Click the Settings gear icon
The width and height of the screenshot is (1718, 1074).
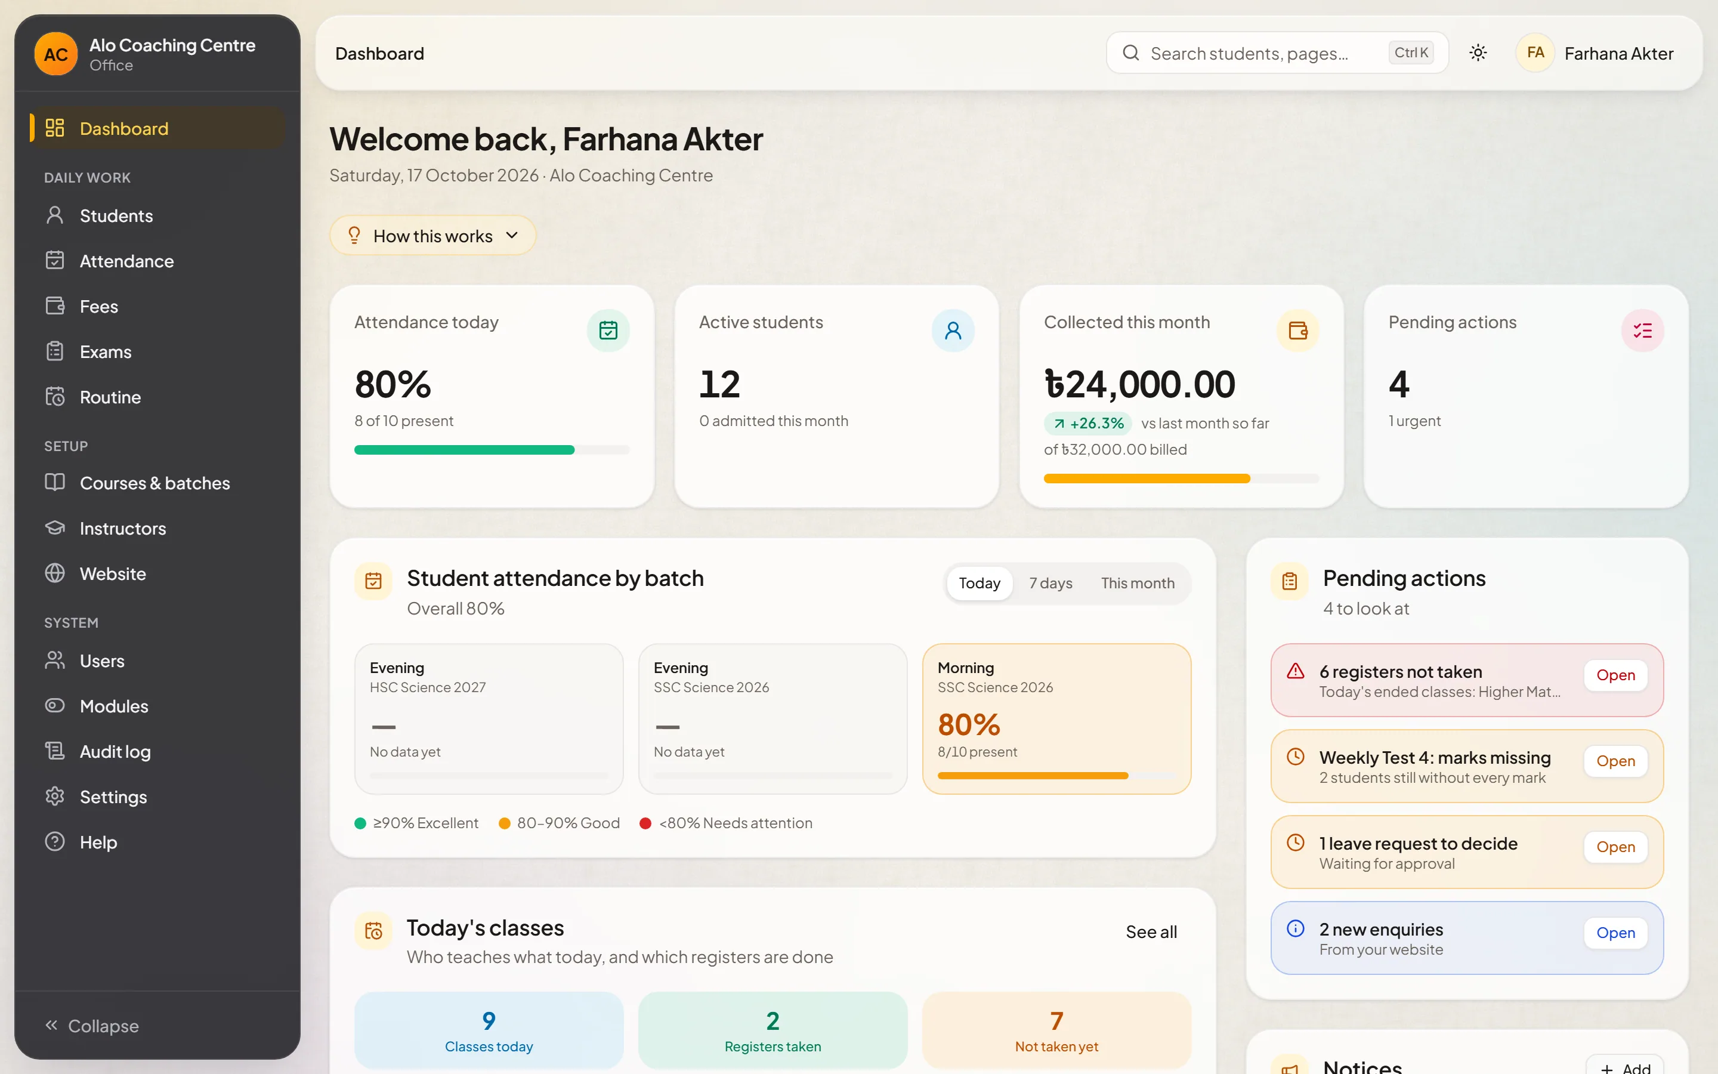click(x=55, y=797)
